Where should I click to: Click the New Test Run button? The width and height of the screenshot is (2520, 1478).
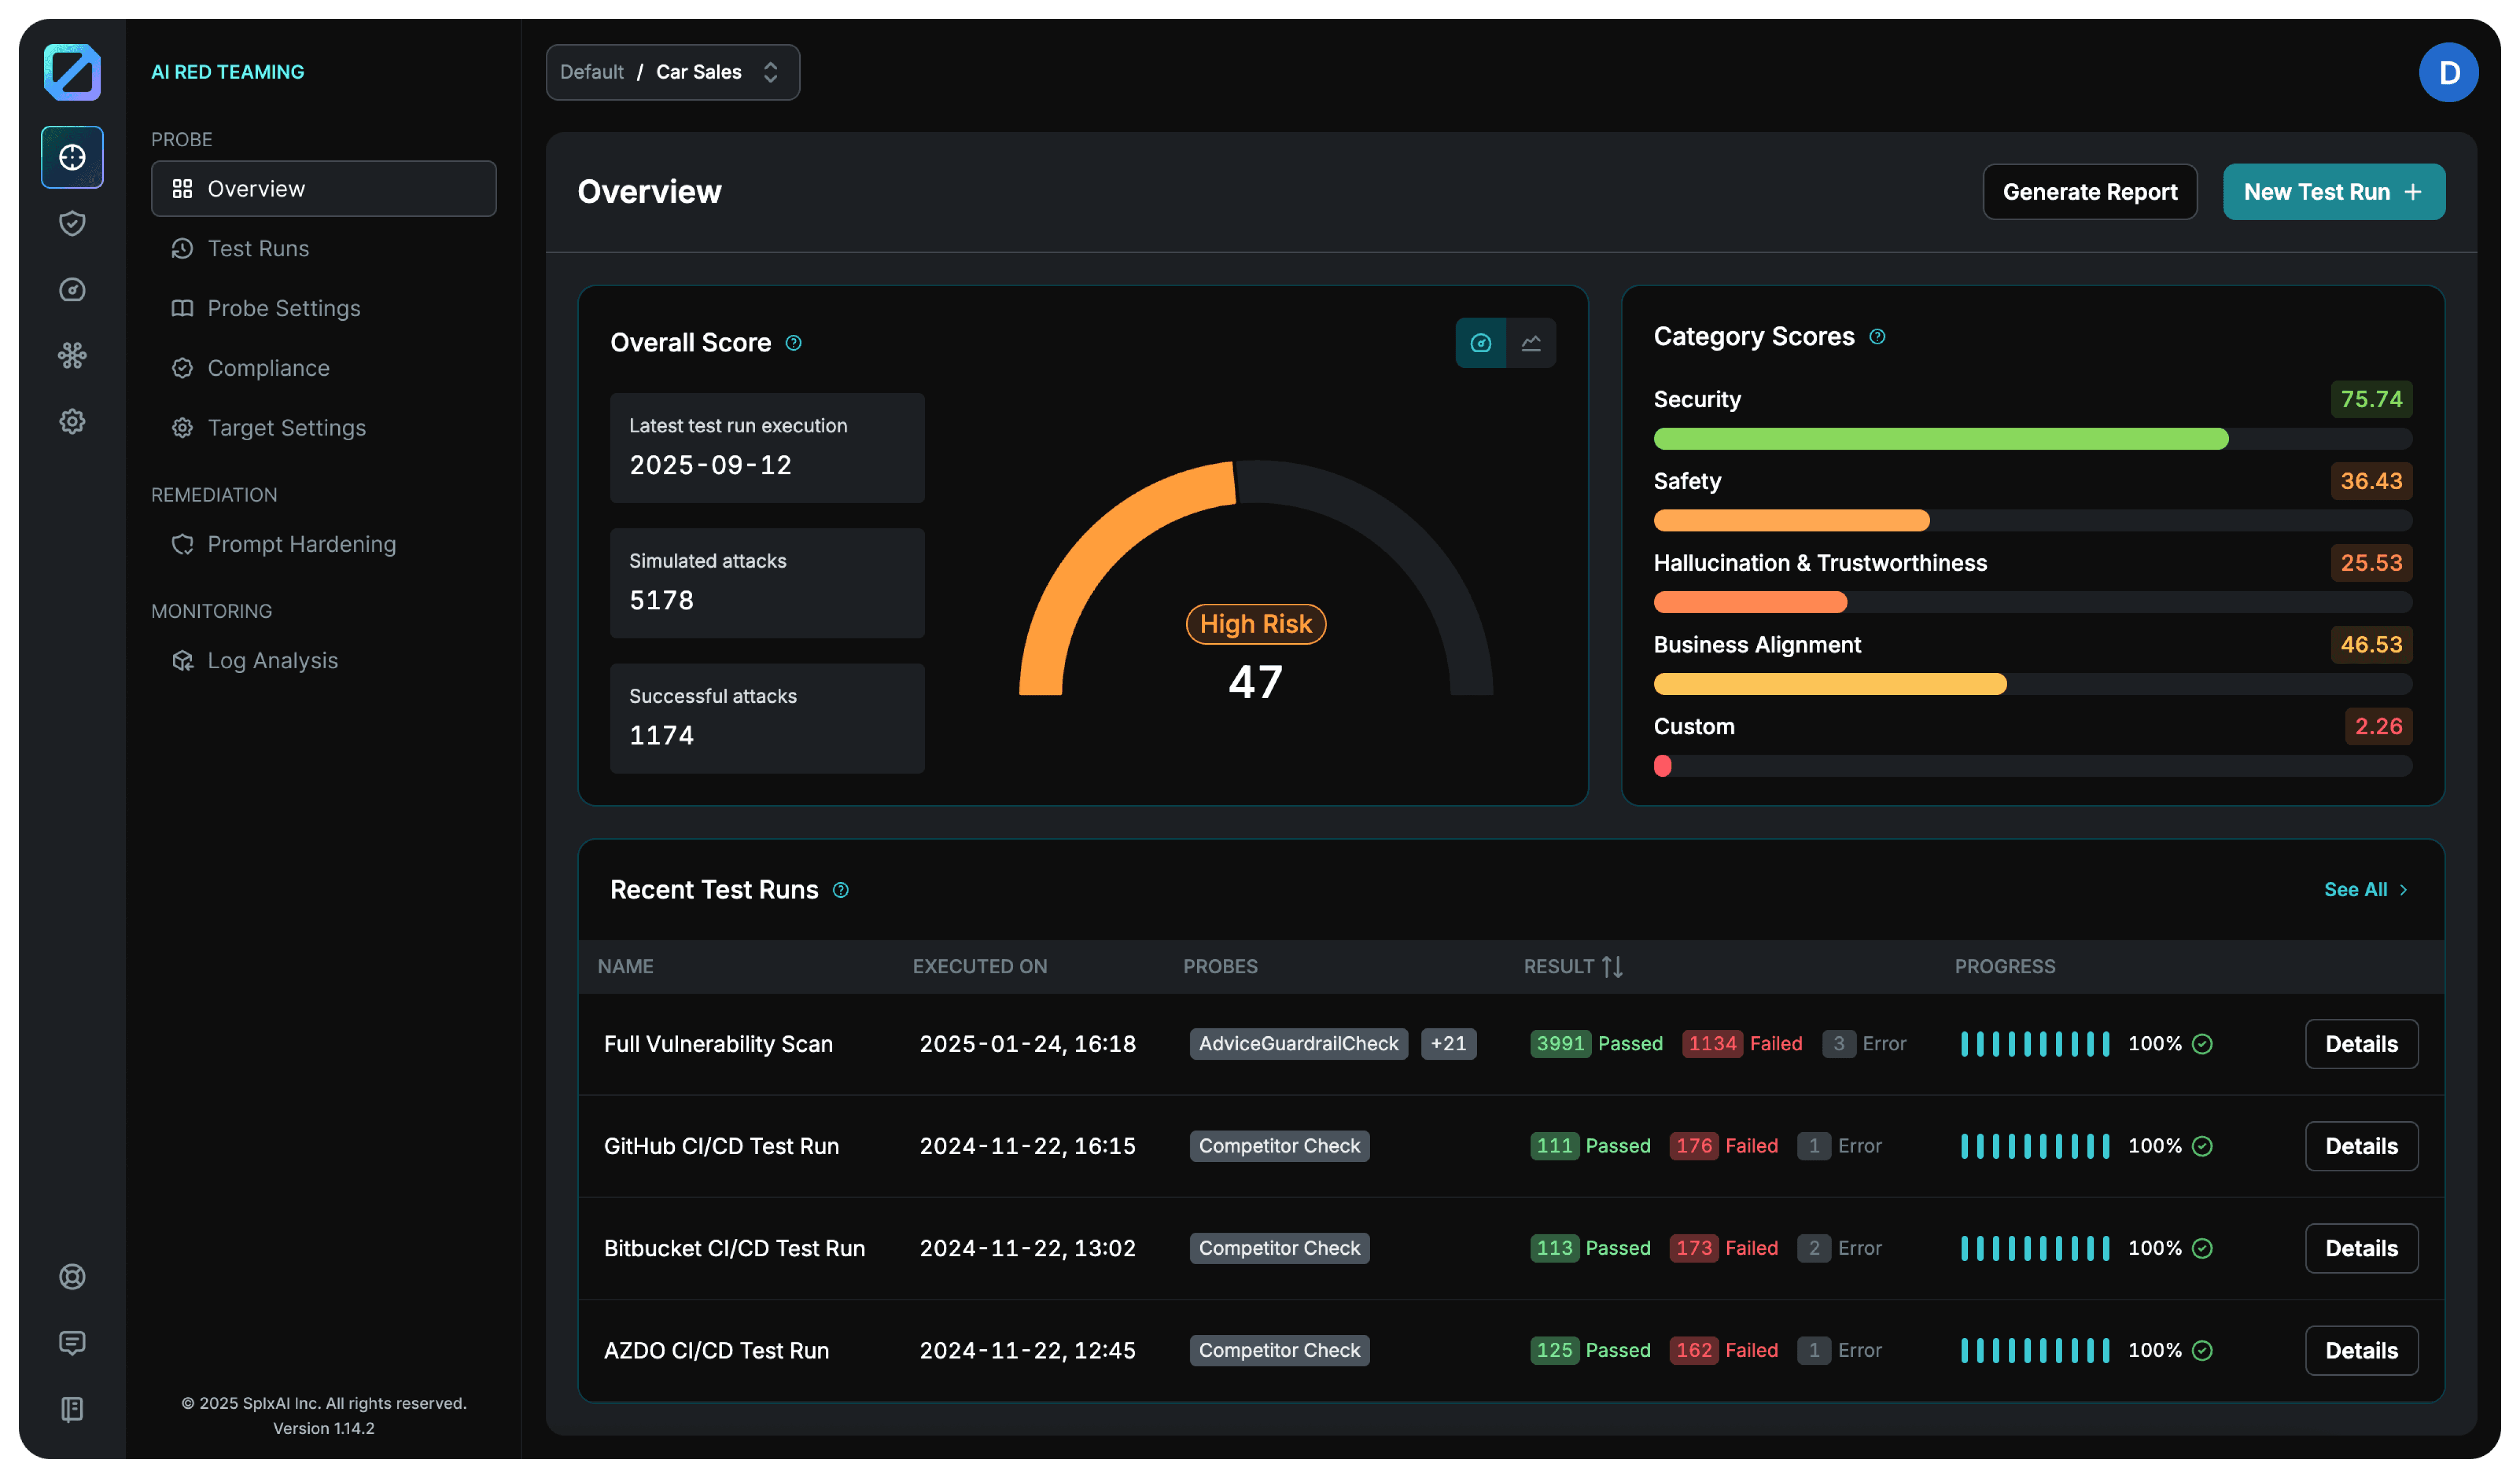[x=2333, y=191]
